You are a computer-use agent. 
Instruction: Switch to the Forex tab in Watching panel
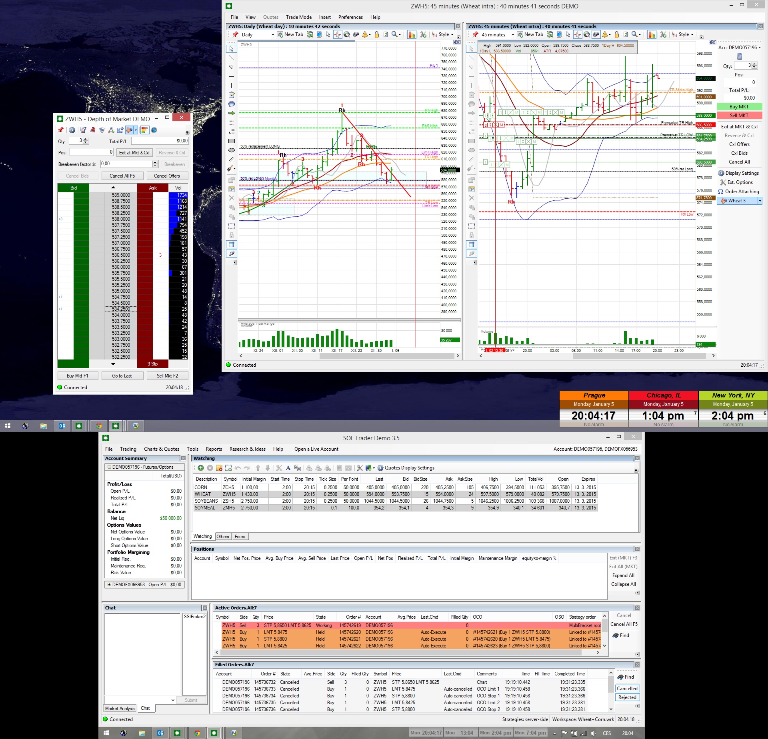[x=240, y=537]
